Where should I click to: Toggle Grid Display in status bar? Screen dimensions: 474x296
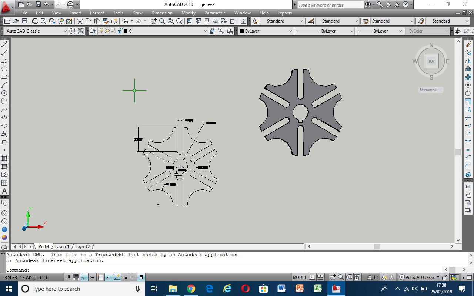(x=76, y=277)
